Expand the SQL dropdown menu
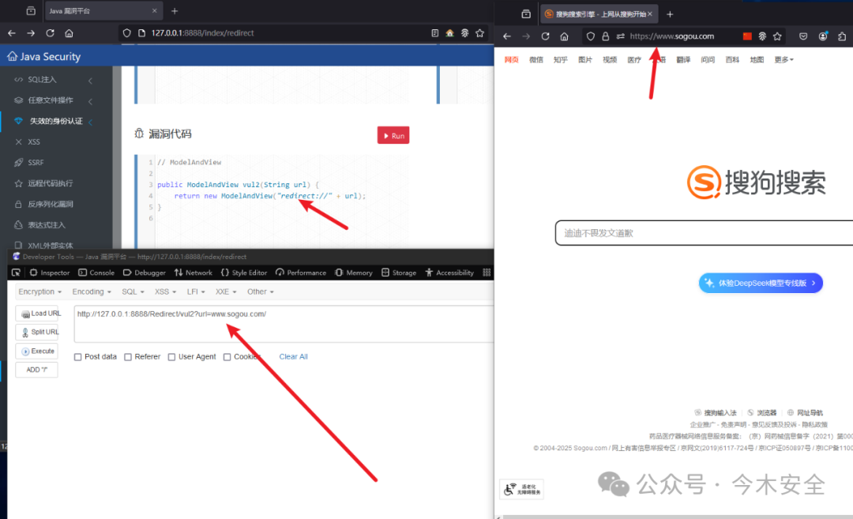853x519 pixels. pos(133,291)
